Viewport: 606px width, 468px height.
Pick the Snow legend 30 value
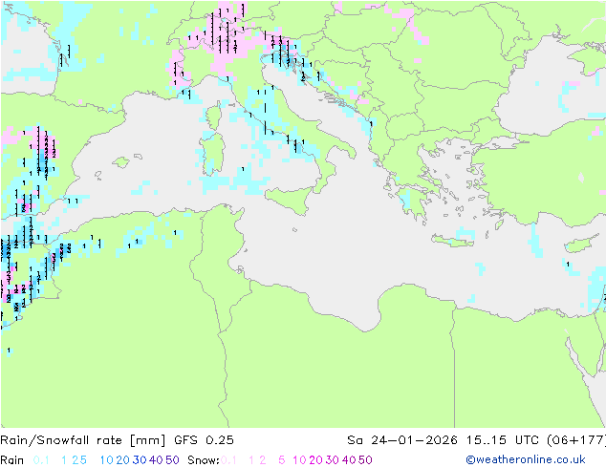[333, 460]
